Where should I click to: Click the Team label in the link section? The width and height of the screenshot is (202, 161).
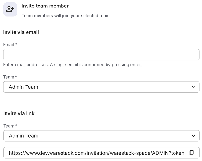[8, 126]
